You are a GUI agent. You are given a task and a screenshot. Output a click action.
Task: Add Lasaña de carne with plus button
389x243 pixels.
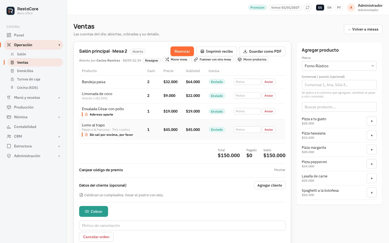372,178
